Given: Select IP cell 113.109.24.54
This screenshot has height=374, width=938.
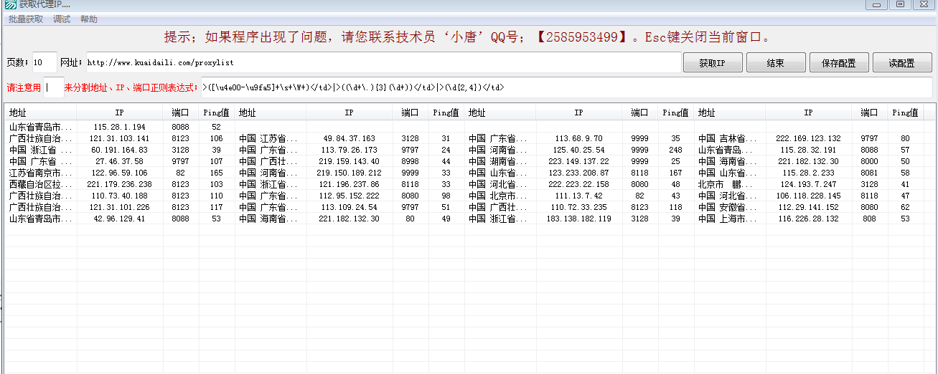Looking at the screenshot, I should coord(349,207).
